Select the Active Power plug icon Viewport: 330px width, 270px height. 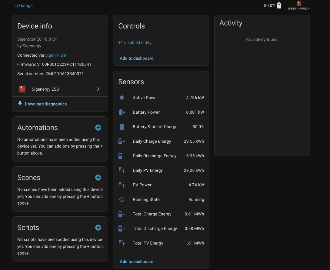click(122, 98)
